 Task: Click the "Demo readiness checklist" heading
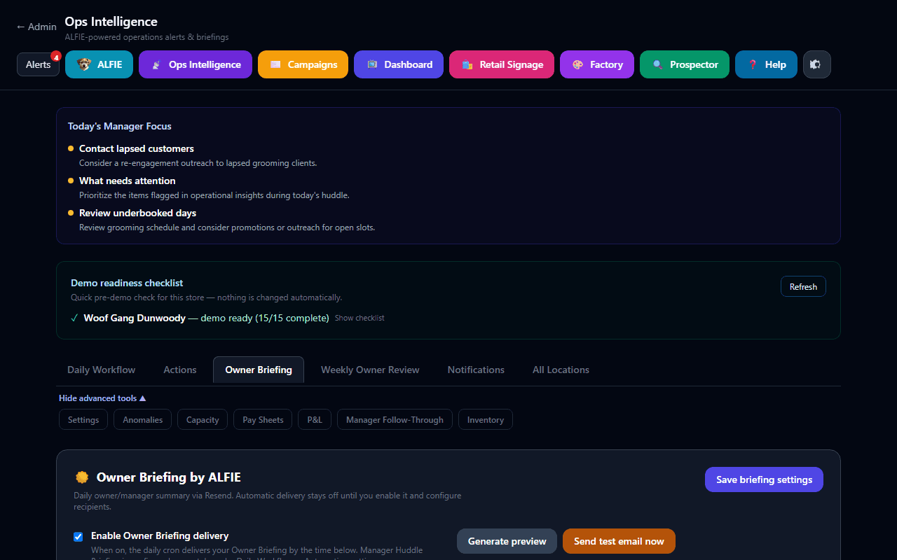[127, 283]
